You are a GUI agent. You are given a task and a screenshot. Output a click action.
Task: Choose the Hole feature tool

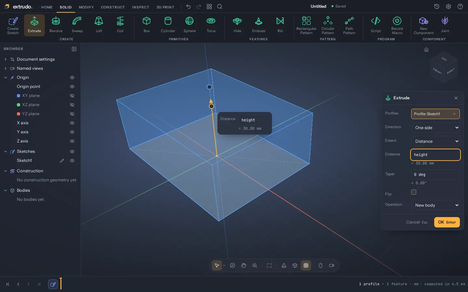click(237, 25)
